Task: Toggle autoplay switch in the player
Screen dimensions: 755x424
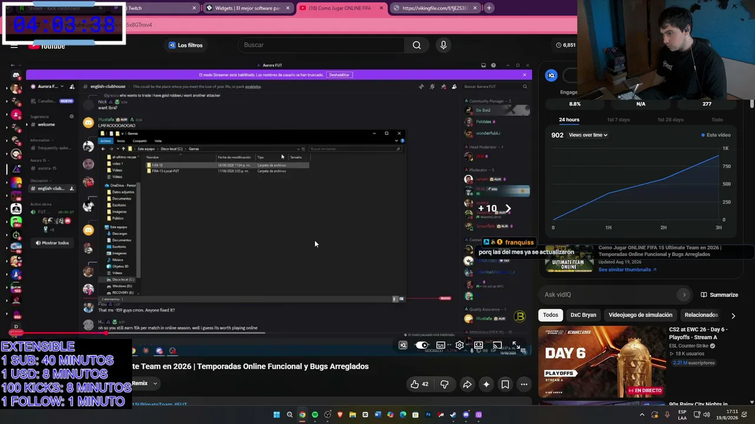Action: pos(422,345)
